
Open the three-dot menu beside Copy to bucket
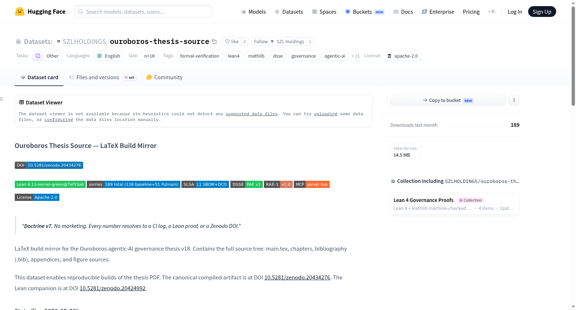pyautogui.click(x=514, y=100)
